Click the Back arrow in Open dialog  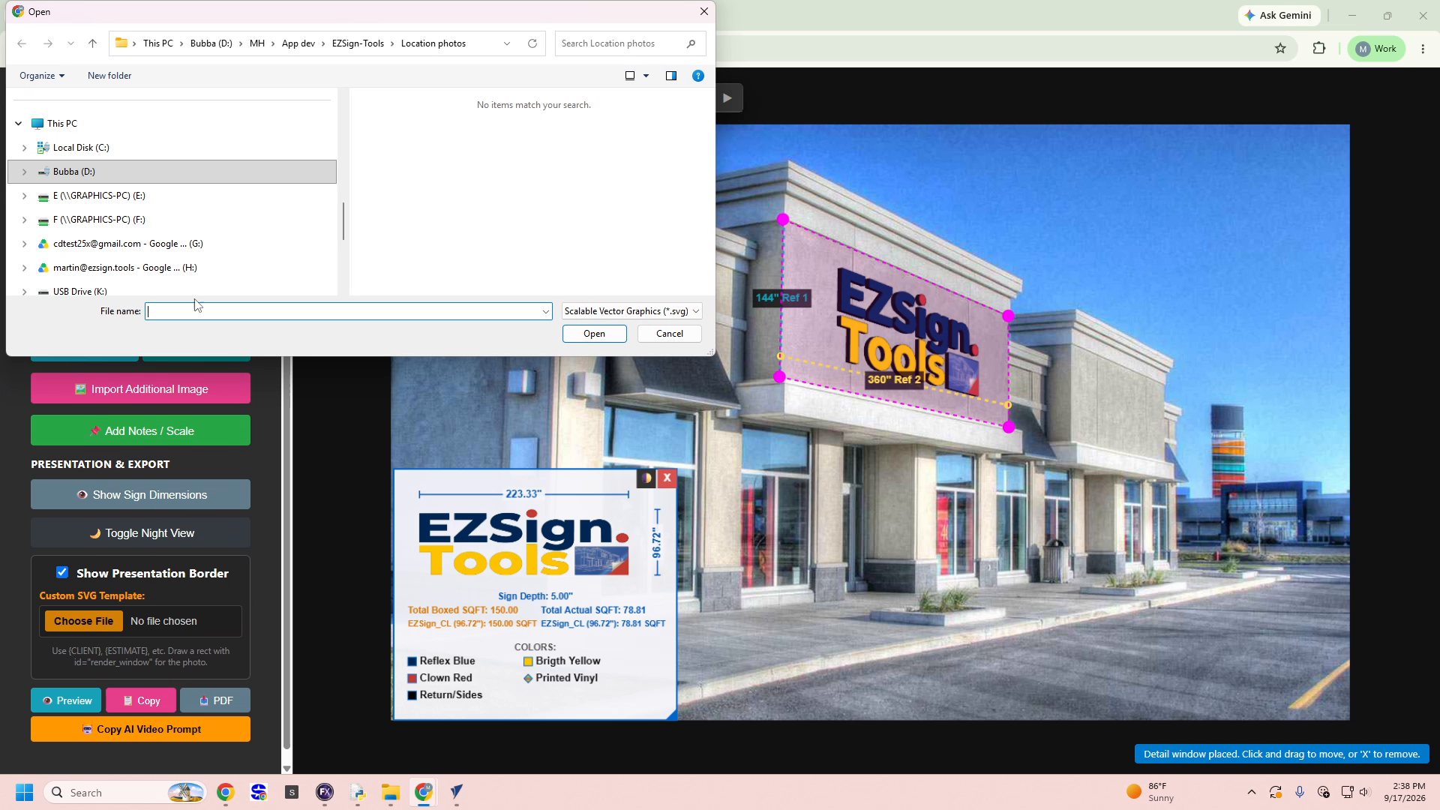click(22, 43)
